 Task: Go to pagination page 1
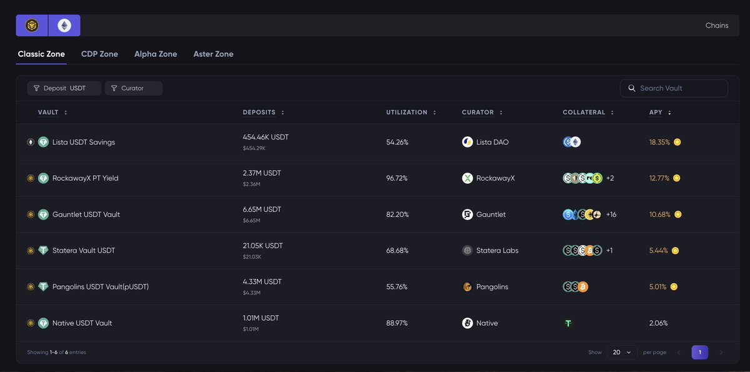[x=700, y=352]
